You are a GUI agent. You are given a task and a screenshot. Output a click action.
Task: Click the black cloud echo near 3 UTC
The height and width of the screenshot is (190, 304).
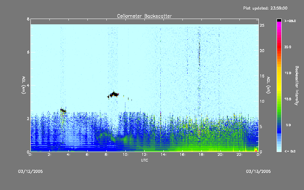(63, 111)
